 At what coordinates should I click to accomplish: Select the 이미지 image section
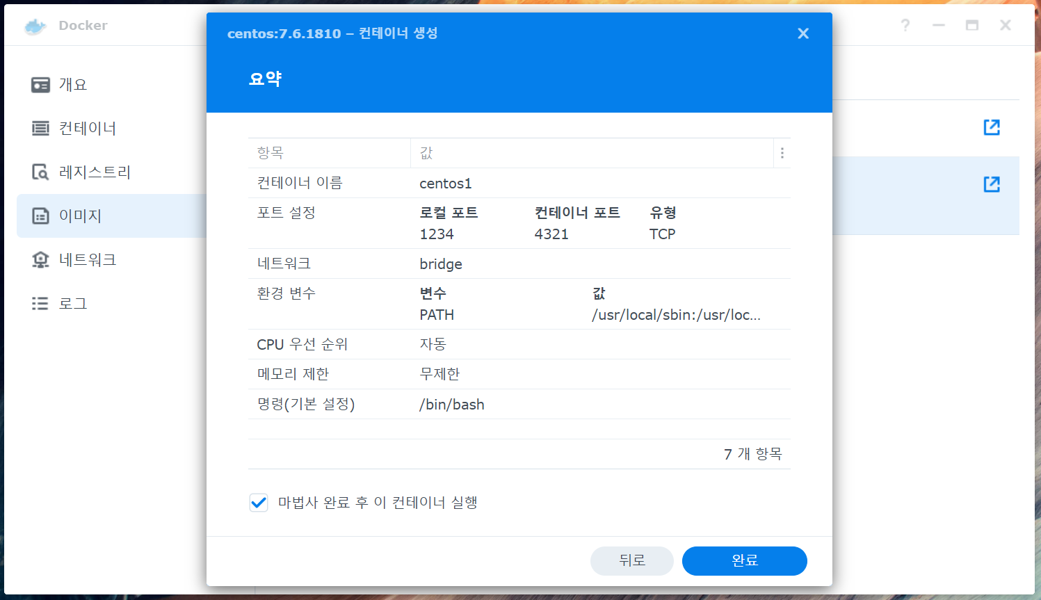pyautogui.click(x=111, y=216)
